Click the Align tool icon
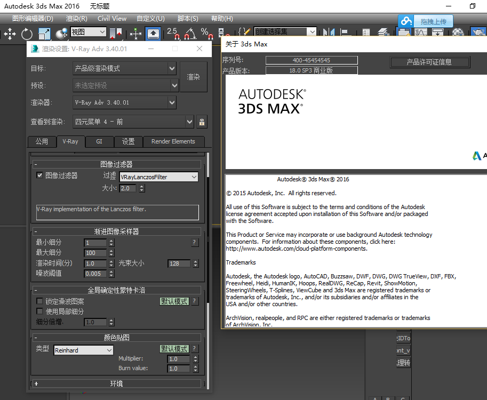Screen dimensions: 487x400 345,32
